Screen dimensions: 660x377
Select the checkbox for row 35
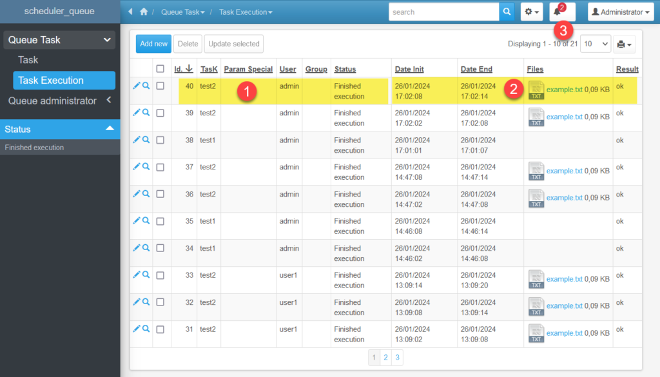[x=160, y=221]
